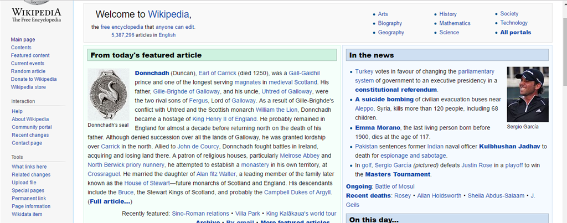This screenshot has height=223, width=567.
Task: Open Special pages link
Action: point(28,191)
